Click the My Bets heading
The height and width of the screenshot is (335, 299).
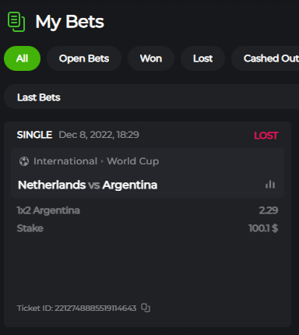[69, 22]
